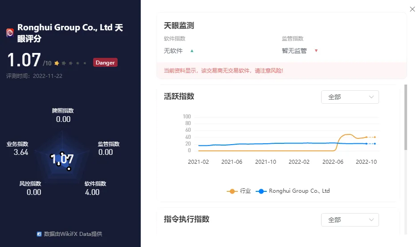The width and height of the screenshot is (416, 247).
Task: Click the 评测时间: 2022-11-22 text
Action: 34,76
